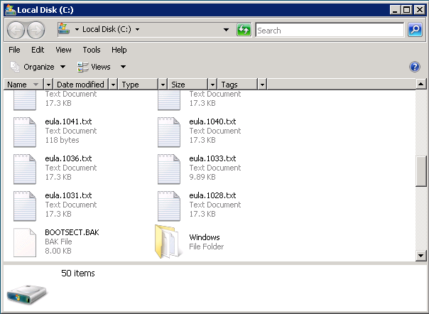Select the eula.1028.txt file icon
Image resolution: width=429 pixels, height=314 pixels.
169,206
